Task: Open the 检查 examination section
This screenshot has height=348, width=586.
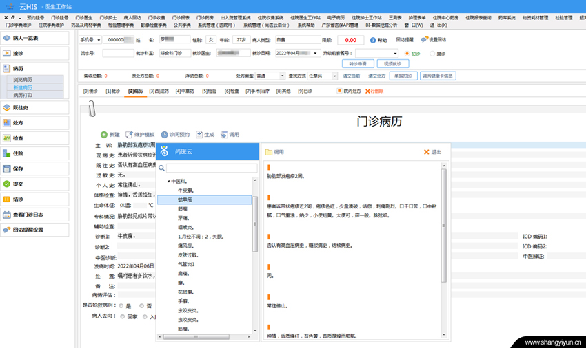Action: click(34, 138)
